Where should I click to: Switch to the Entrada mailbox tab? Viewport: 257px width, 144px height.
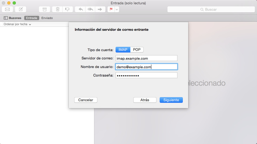click(x=32, y=18)
